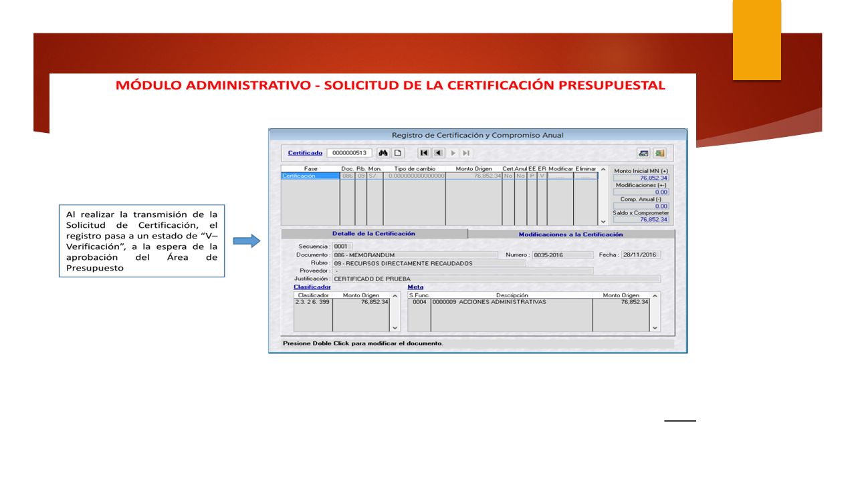Click the Fecha field 28/11/2016
Screen dimensions: 856x481
click(x=640, y=255)
